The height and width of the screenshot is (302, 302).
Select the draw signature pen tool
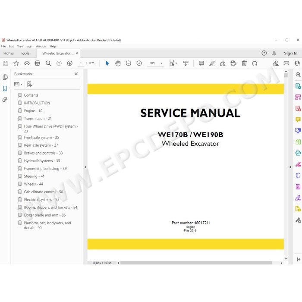tap(223, 63)
